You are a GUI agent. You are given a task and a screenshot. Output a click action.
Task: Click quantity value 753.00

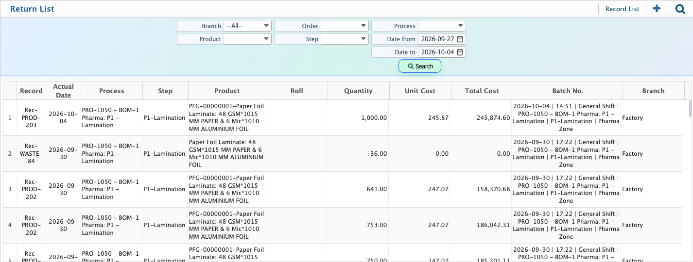[x=377, y=225]
